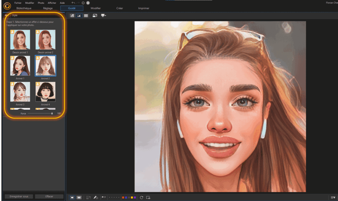Click the notification bell icon

pos(88,3)
